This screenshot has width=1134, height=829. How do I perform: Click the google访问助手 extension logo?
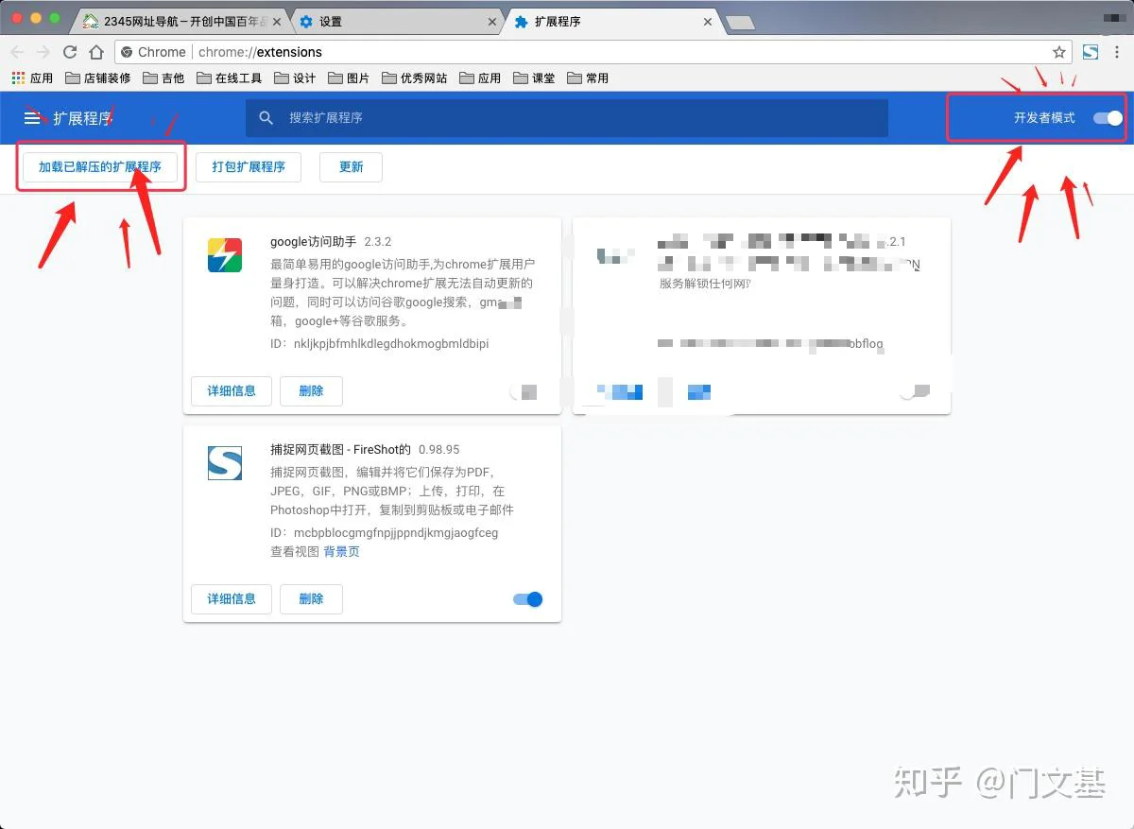225,255
